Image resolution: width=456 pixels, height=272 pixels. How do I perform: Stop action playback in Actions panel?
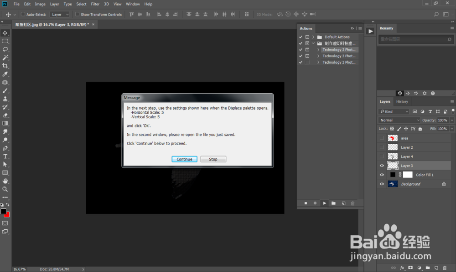tap(306, 203)
